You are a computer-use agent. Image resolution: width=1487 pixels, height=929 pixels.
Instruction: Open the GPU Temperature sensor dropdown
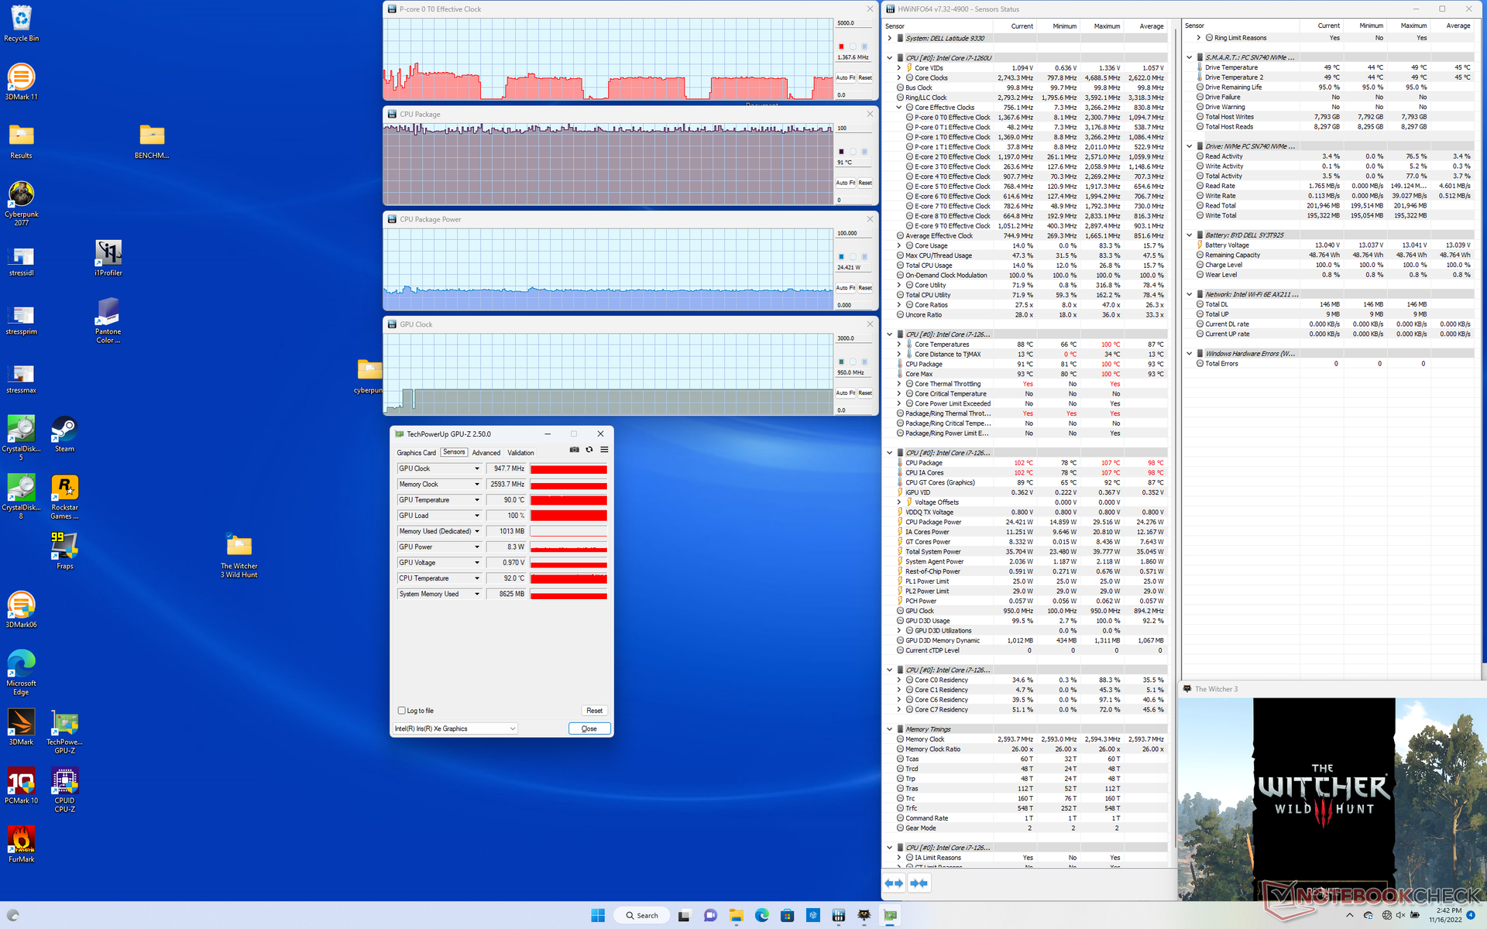[x=477, y=500]
